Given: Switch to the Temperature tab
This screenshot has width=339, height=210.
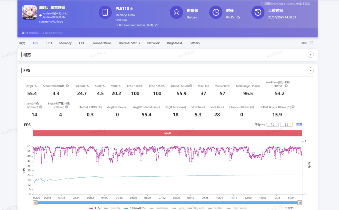Looking at the screenshot, I should 102,43.
